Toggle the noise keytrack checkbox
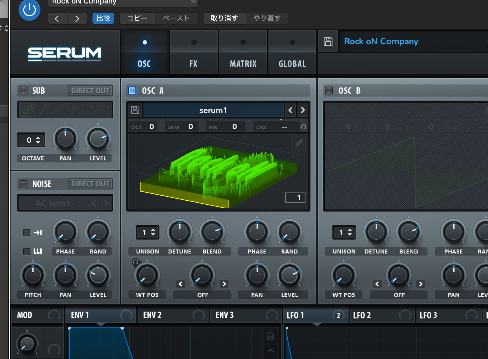Screen dimensions: 488x359 [x=27, y=251]
